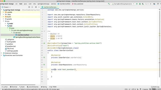Open the Run tool window tab
161x90 pixels.
tap(5, 87)
